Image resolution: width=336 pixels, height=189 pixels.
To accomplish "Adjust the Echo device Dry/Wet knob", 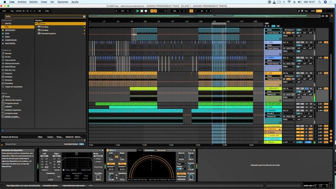I will pyautogui.click(x=191, y=176).
